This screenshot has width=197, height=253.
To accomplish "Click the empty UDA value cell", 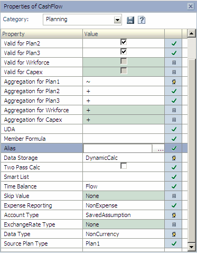I will tap(124, 129).
